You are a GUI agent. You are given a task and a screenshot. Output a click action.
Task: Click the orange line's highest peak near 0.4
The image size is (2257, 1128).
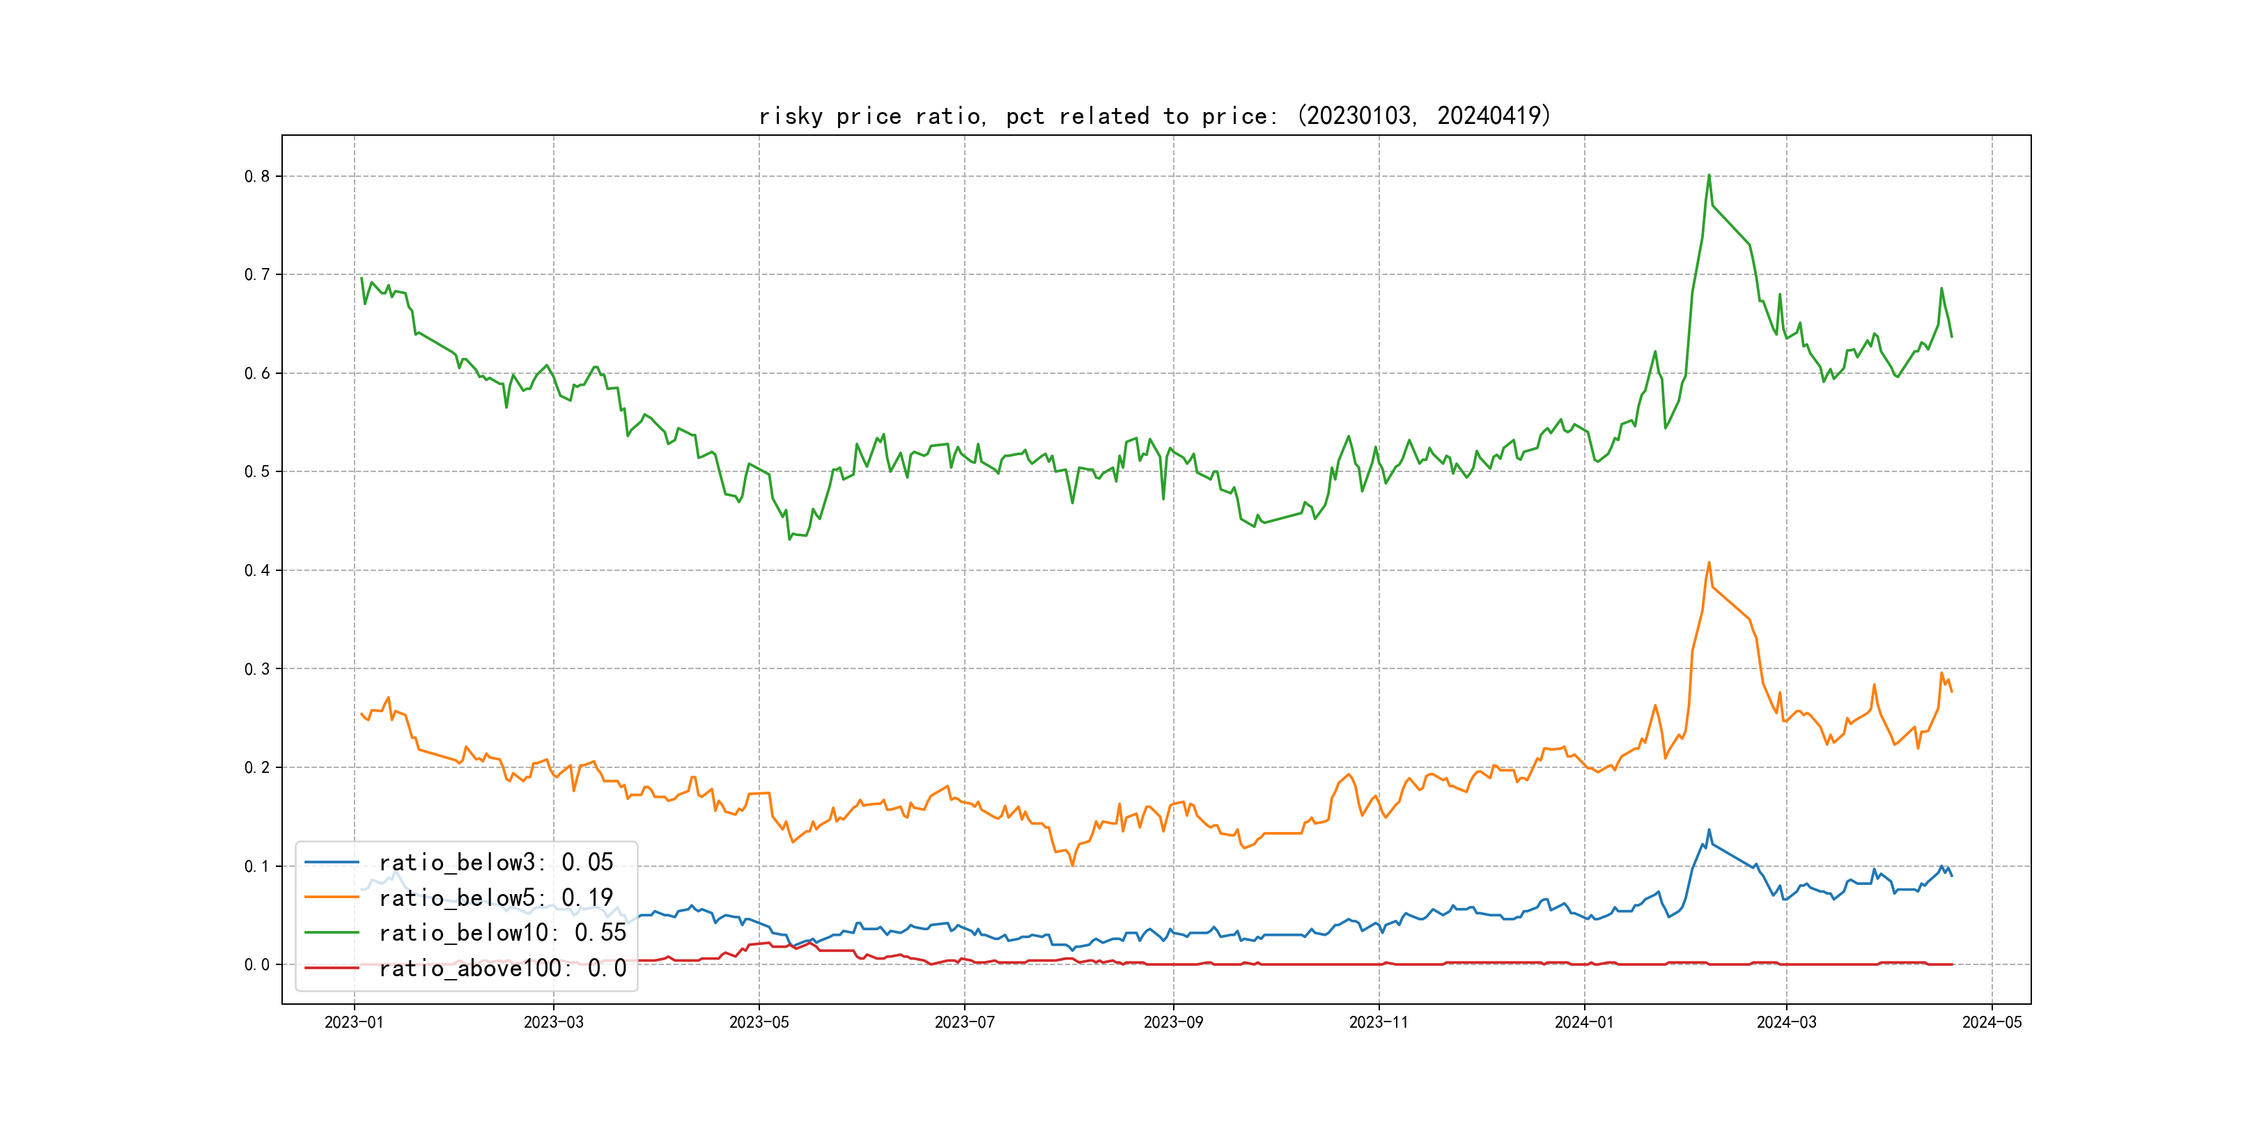click(1709, 563)
